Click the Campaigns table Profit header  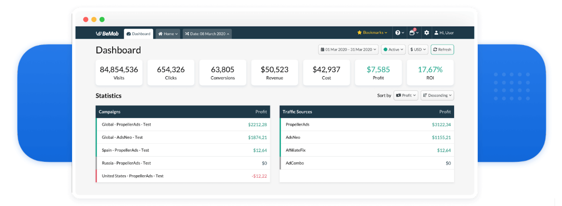point(261,112)
